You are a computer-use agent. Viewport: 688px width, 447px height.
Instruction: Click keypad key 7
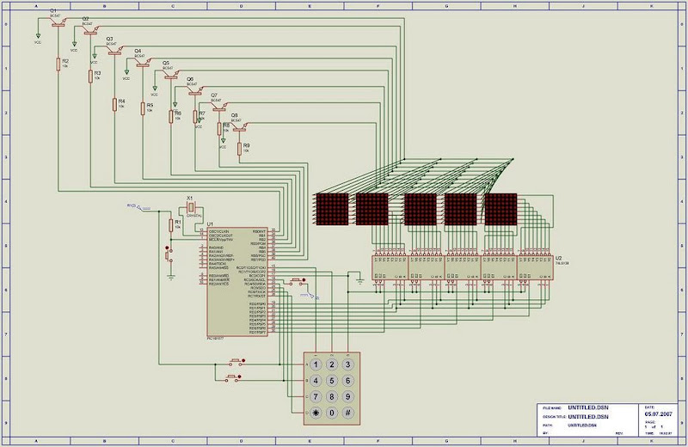(x=316, y=397)
